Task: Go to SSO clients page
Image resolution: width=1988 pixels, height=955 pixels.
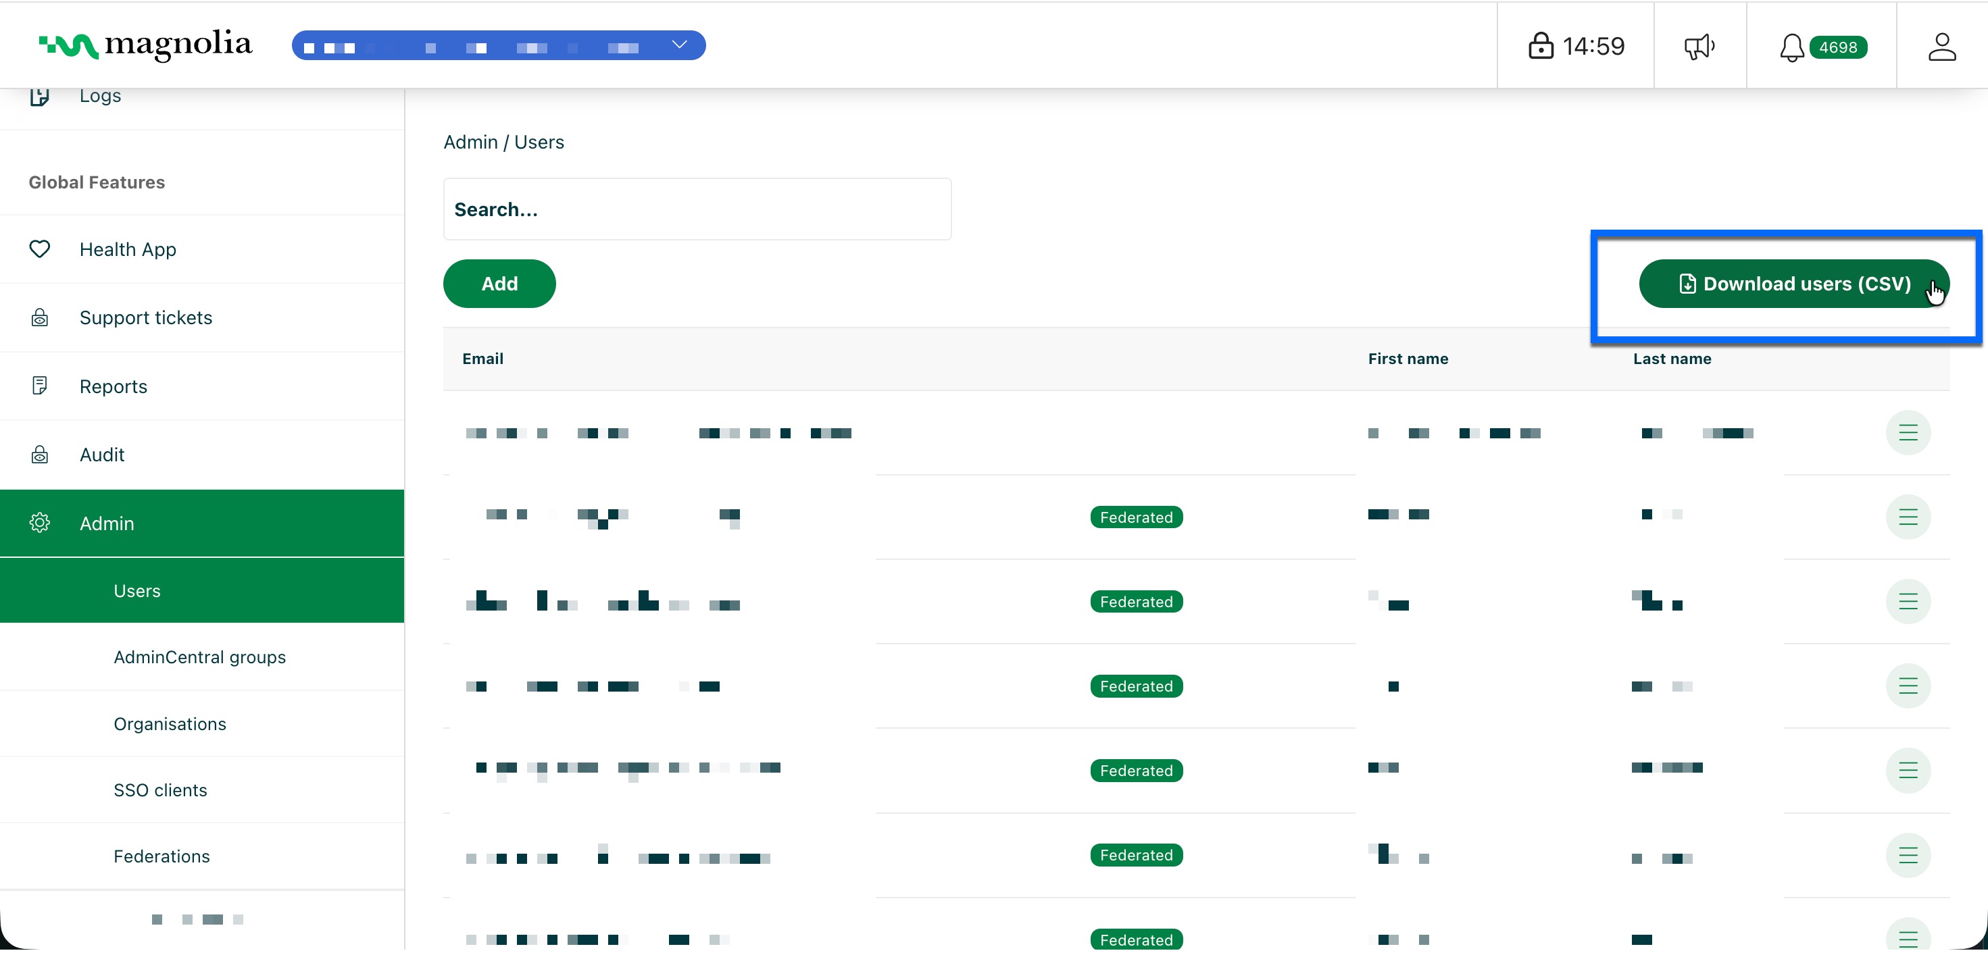Action: pyautogui.click(x=159, y=790)
